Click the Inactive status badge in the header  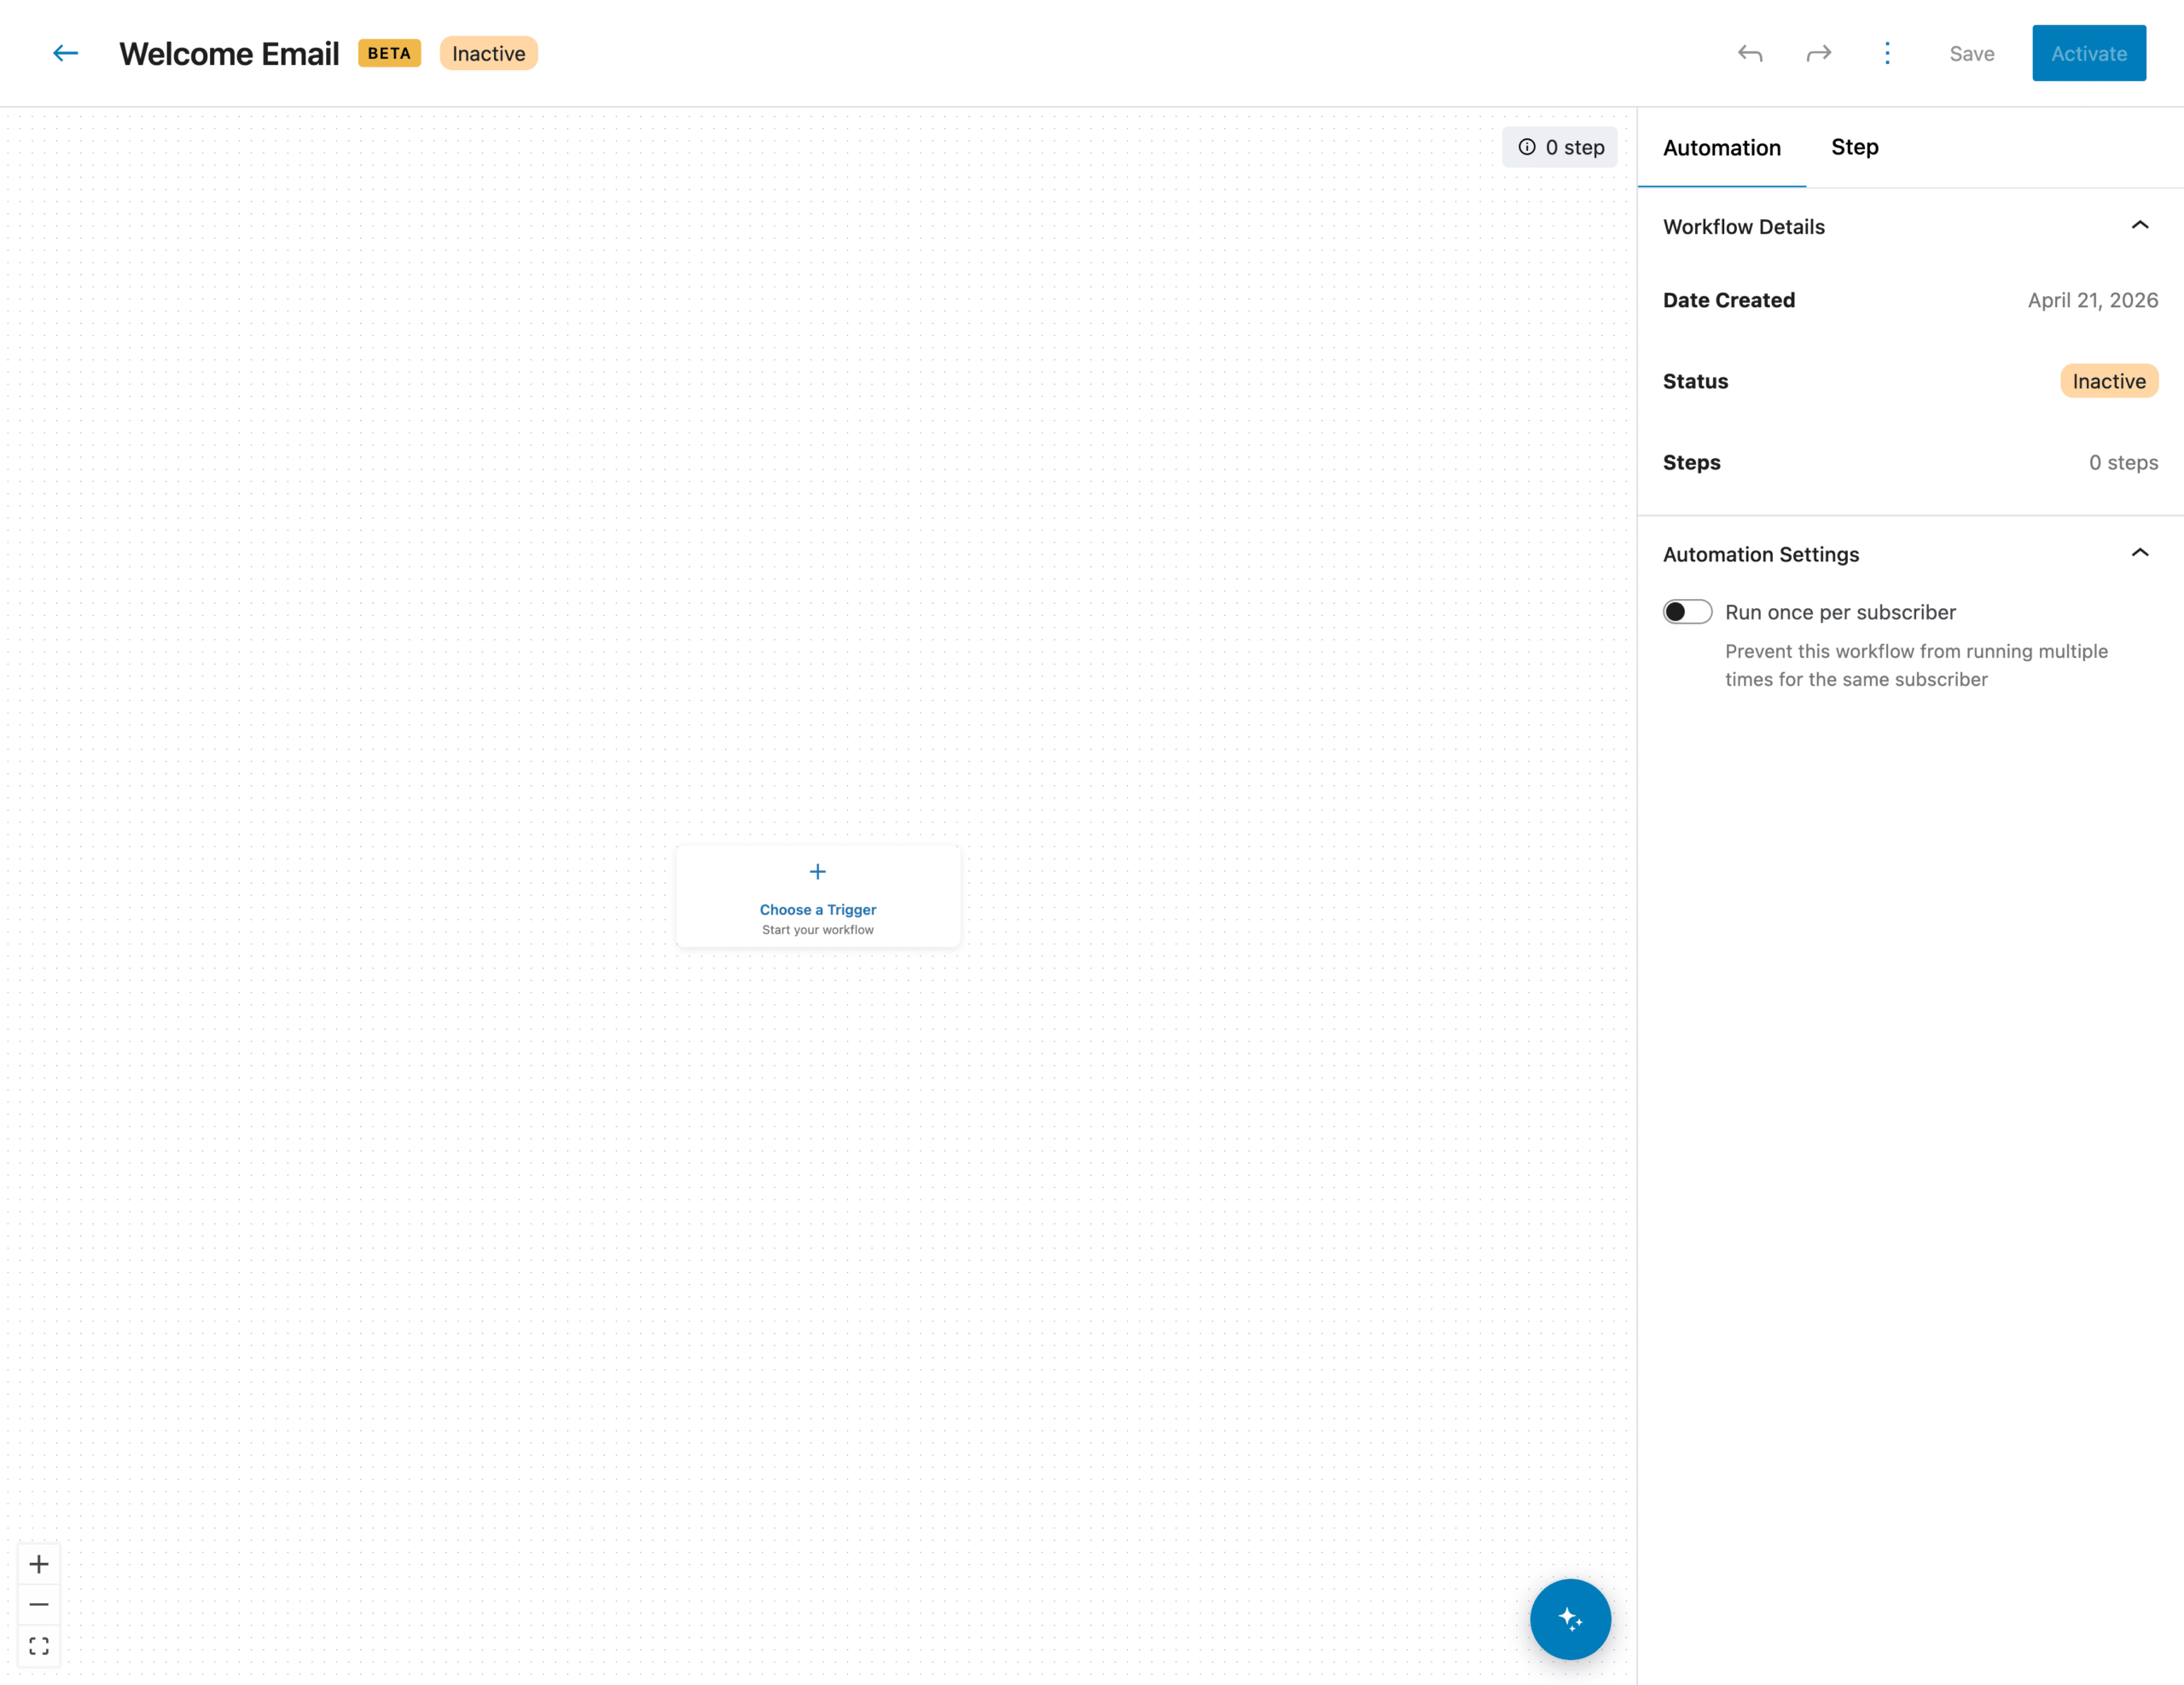(488, 53)
